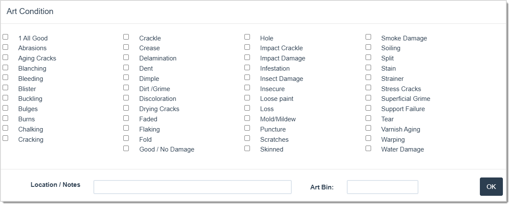Enable the Mold/Mildew checkbox

[247, 118]
